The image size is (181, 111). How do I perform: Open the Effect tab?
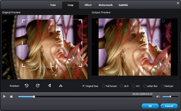[x=88, y=5]
